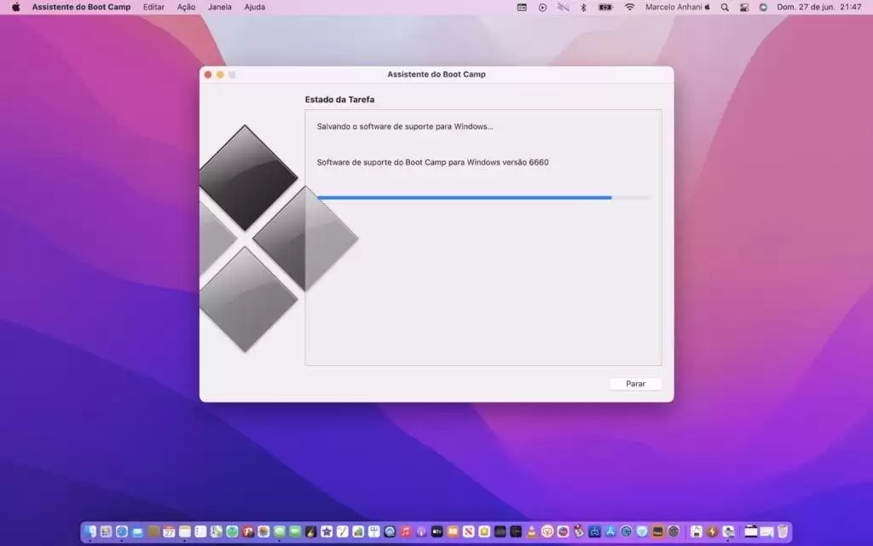Viewport: 873px width, 546px height.
Task: Open Pages from the Dock
Action: [343, 531]
